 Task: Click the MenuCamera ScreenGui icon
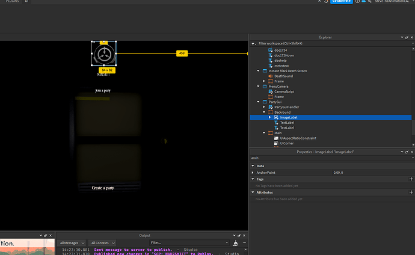265,86
